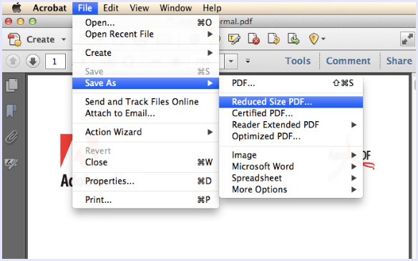418x261 pixels.
Task: Choose Send and Track Files Online
Action: tap(145, 102)
